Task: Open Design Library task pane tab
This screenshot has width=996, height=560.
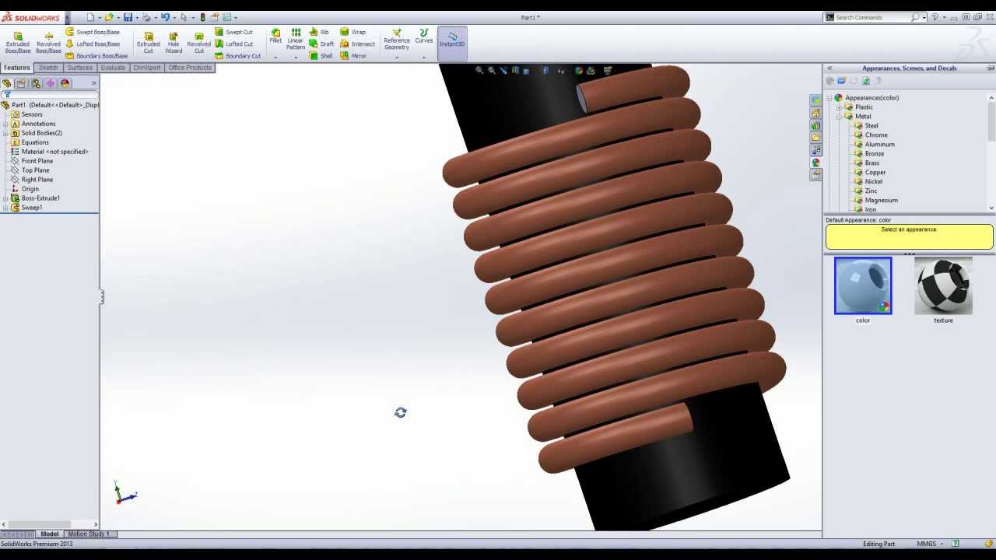Action: point(815,125)
